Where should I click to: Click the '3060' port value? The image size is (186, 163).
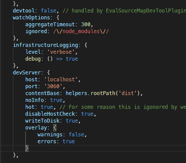pyautogui.click(x=53, y=86)
